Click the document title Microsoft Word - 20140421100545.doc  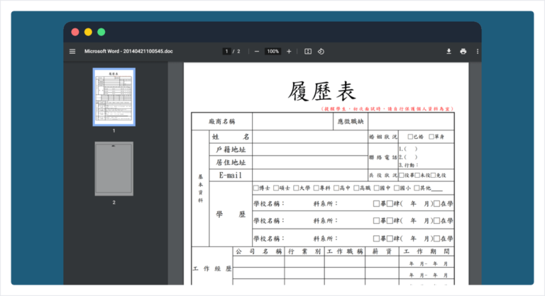point(128,52)
